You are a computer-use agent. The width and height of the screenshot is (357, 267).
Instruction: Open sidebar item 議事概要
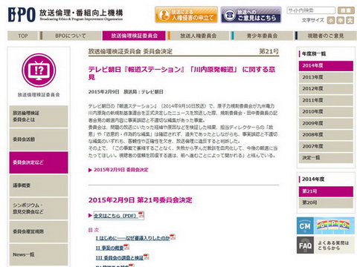[39, 185]
